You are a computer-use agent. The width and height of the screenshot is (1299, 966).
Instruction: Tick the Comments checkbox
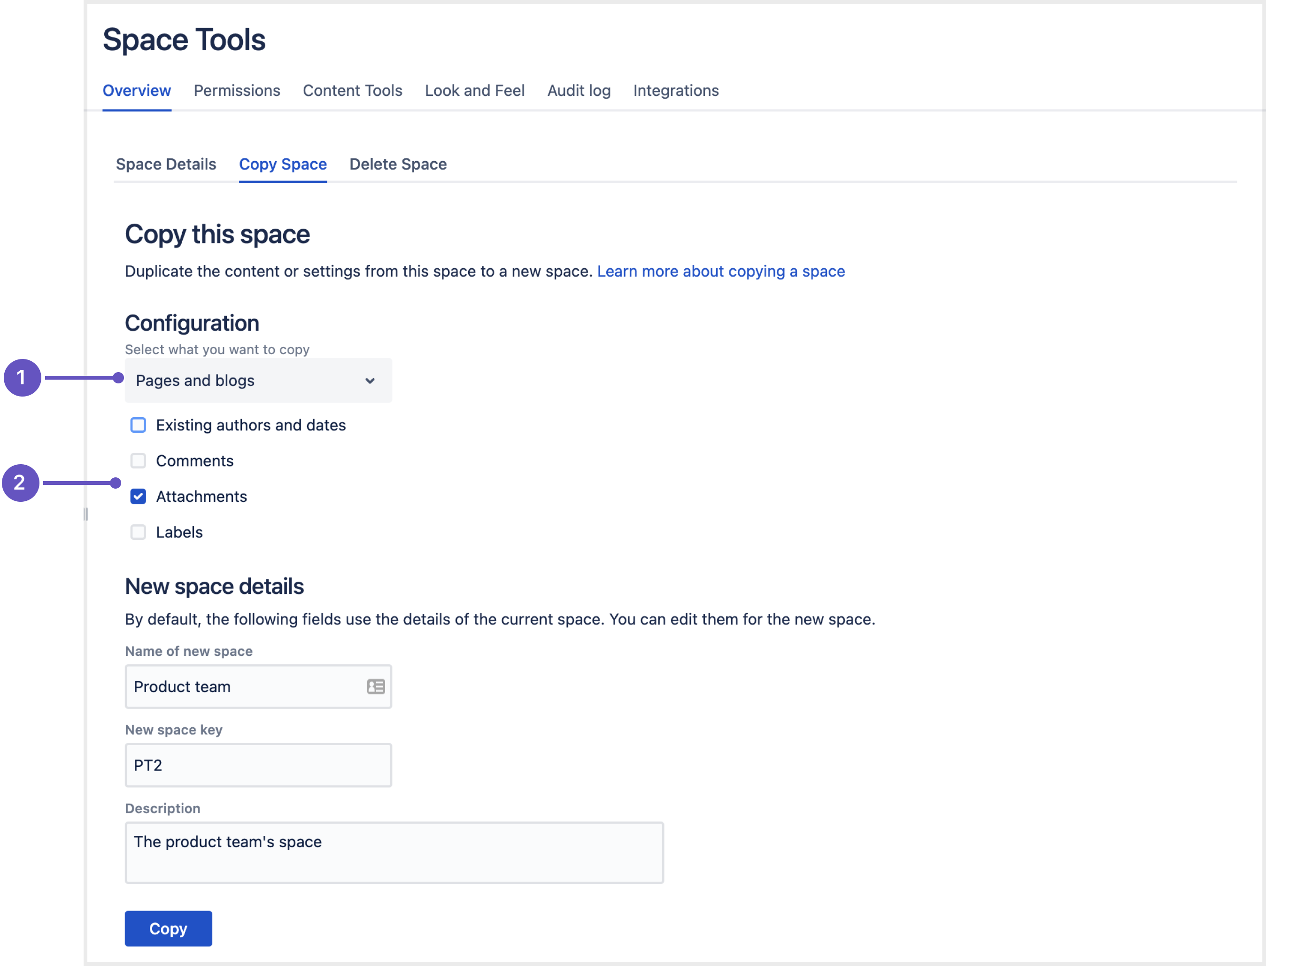click(138, 461)
